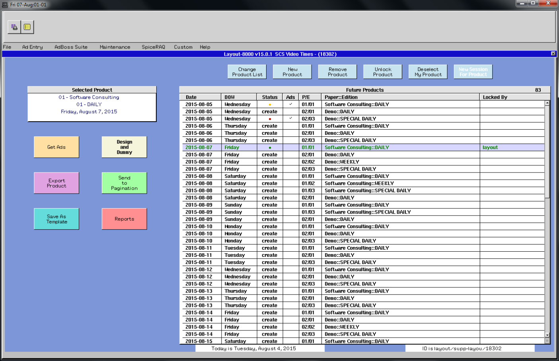The height and width of the screenshot is (361, 559).
Task: Open the AdBoss Suite menu
Action: point(71,47)
